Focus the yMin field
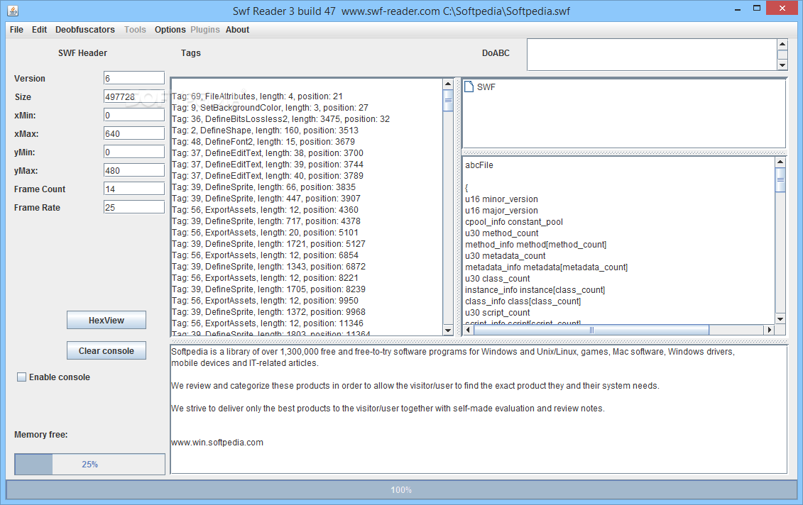This screenshot has height=505, width=803. pyautogui.click(x=134, y=152)
